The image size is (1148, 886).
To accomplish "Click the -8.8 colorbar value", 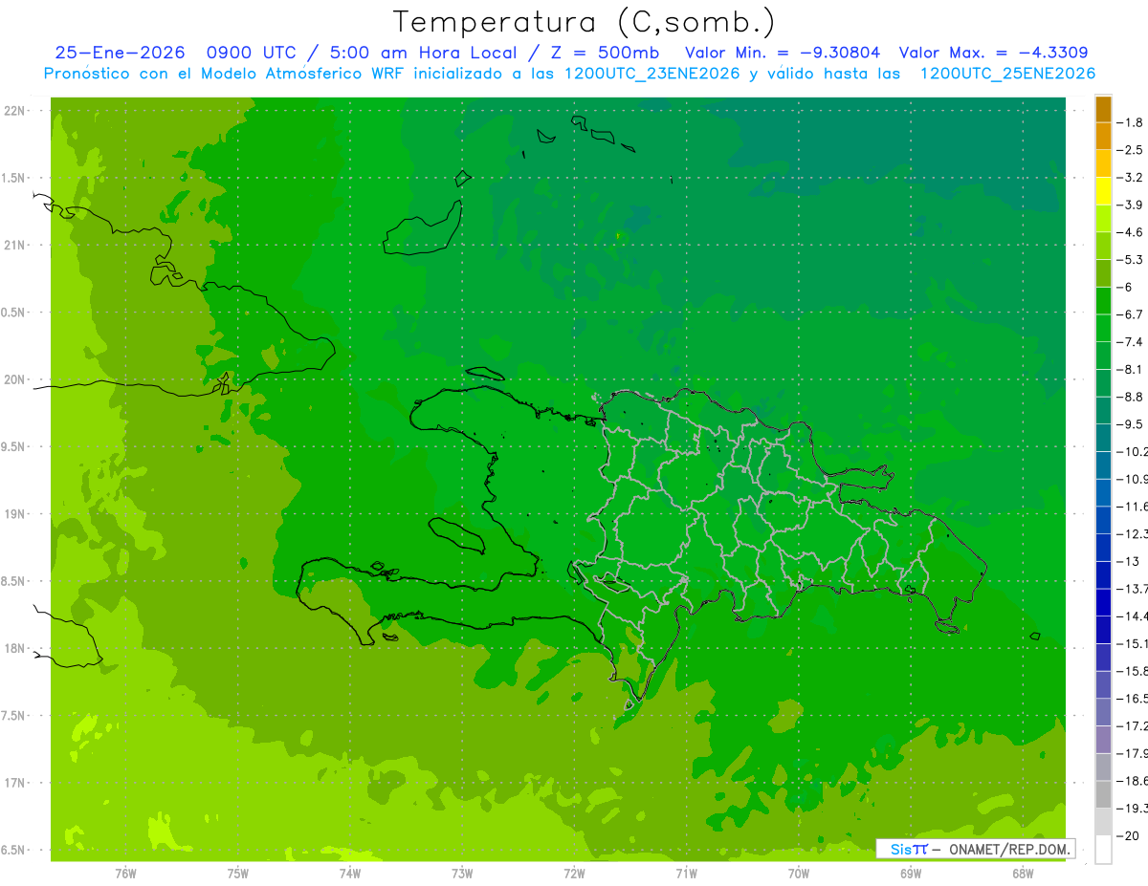I will (1131, 397).
